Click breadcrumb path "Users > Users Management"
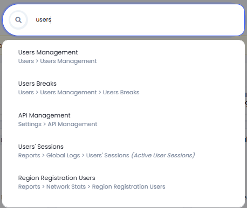 57,61
